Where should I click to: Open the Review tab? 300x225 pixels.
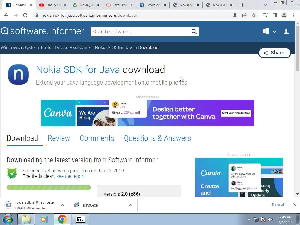[x=59, y=138]
